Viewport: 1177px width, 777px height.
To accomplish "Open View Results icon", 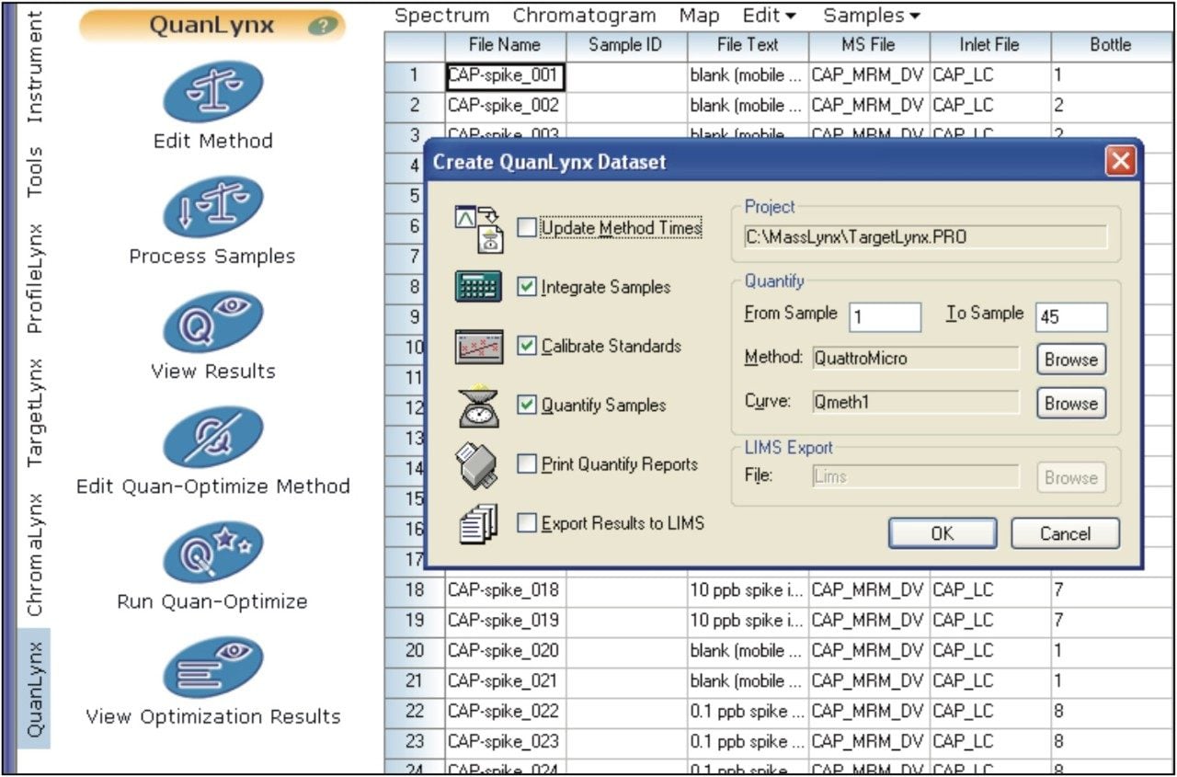I will coord(213,322).
